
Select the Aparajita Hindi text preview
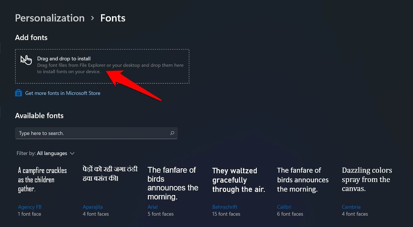click(x=110, y=174)
